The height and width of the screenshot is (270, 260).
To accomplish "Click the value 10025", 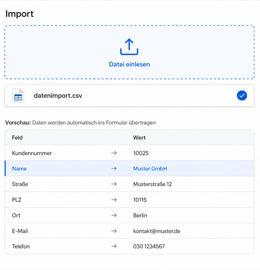I will click(x=141, y=153).
